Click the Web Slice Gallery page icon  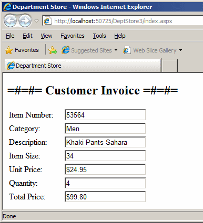click(127, 50)
